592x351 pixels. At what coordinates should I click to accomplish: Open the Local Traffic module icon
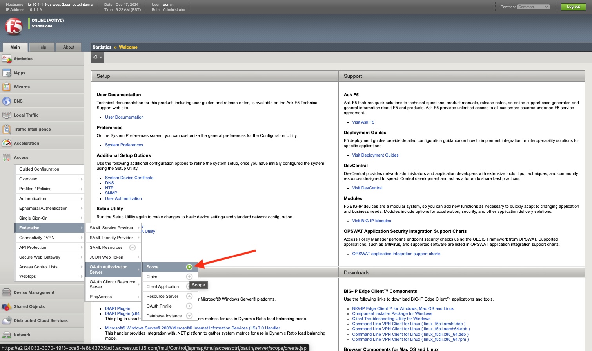coord(7,115)
